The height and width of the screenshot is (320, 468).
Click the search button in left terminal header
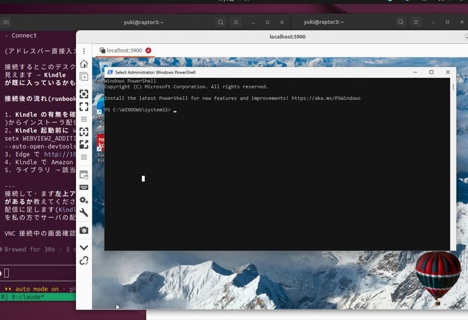(220, 23)
